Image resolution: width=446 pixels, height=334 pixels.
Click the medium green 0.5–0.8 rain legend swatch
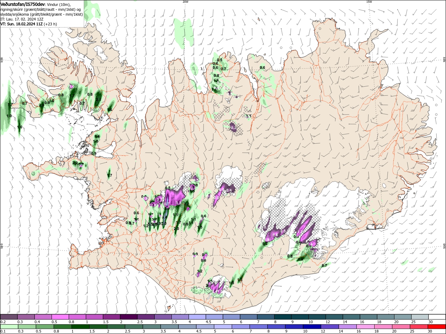point(45,327)
